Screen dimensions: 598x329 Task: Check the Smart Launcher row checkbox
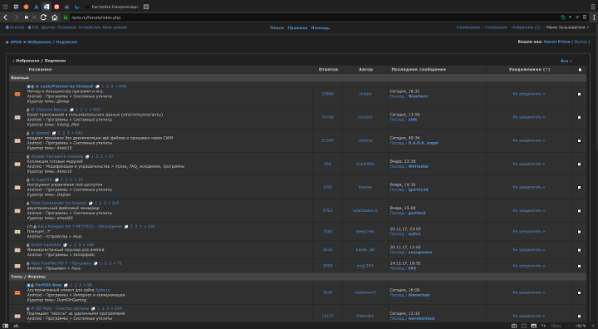(580, 250)
